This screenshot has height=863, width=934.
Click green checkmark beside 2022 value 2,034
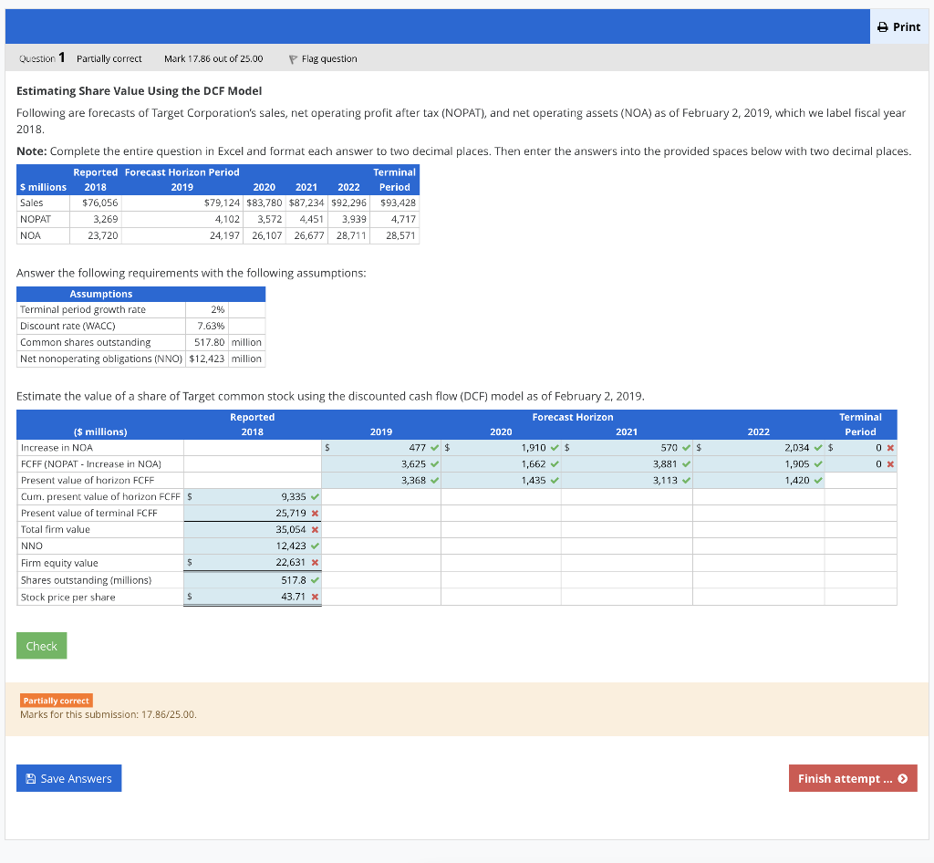818,448
